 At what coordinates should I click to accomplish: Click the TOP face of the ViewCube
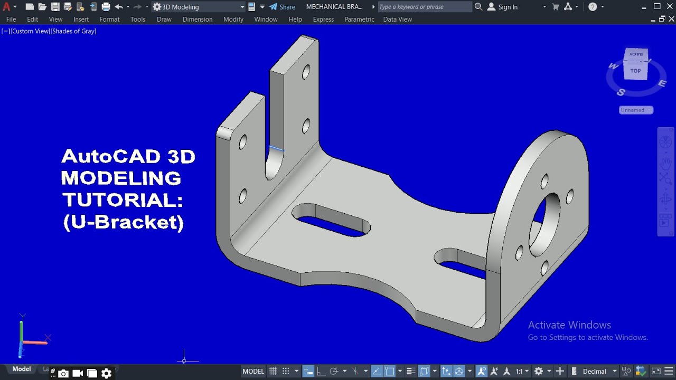coord(636,71)
